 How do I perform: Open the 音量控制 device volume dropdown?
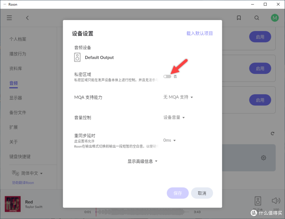tap(174, 117)
